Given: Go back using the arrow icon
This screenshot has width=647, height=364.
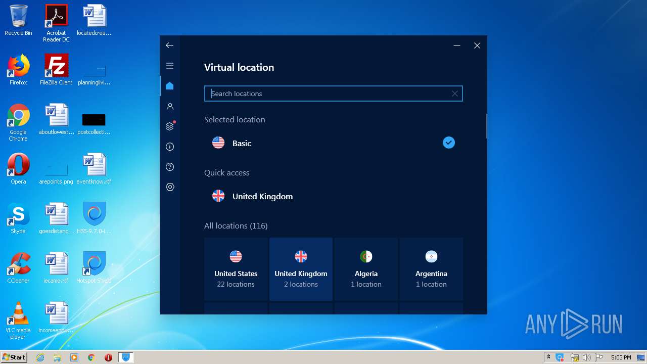Looking at the screenshot, I should (169, 45).
